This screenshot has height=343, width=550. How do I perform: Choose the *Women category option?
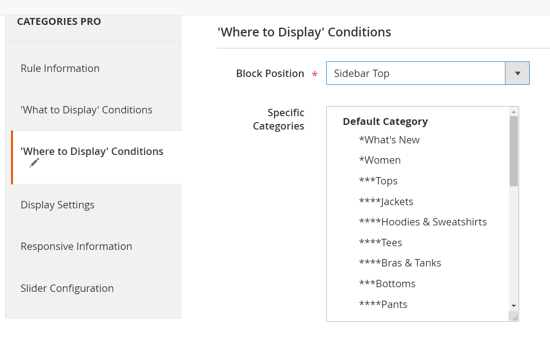pyautogui.click(x=380, y=160)
